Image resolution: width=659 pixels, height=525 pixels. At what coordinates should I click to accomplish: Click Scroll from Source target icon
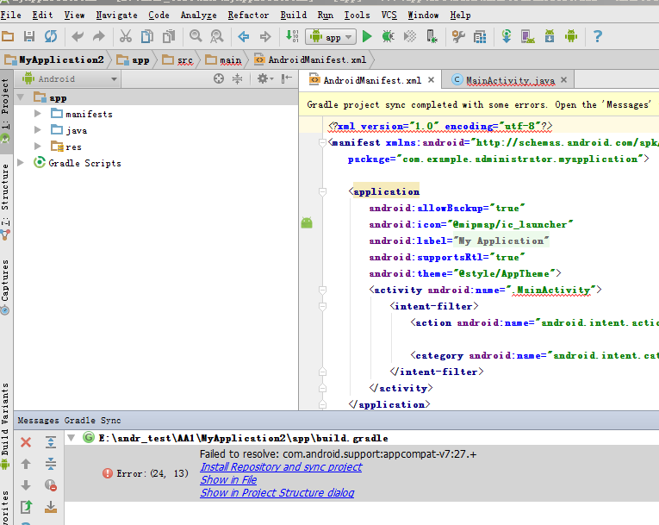219,78
